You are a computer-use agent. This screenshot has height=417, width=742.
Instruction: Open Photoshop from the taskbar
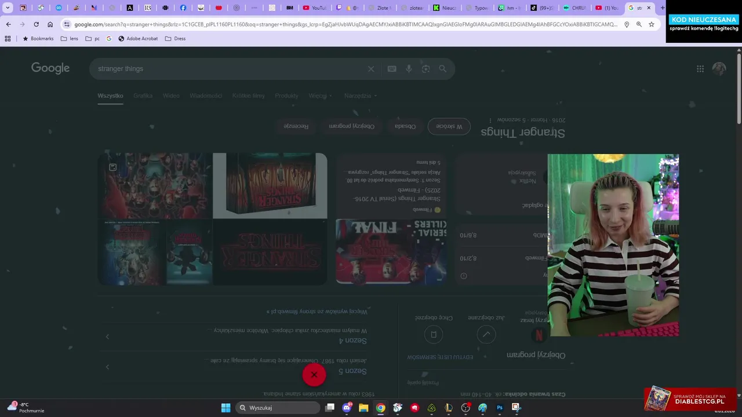500,408
